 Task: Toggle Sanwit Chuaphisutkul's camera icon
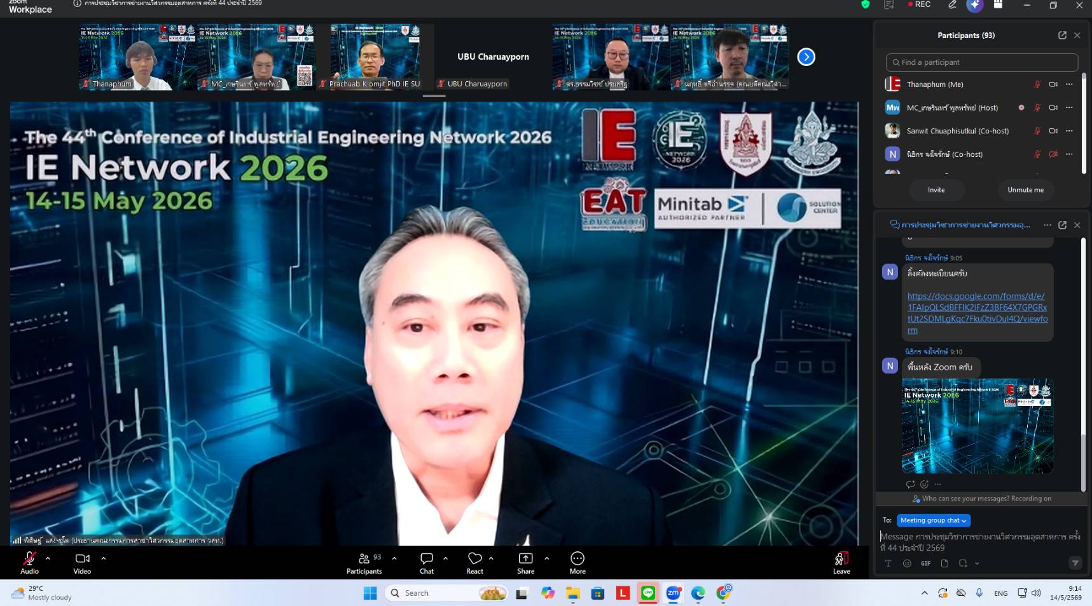pos(1053,131)
